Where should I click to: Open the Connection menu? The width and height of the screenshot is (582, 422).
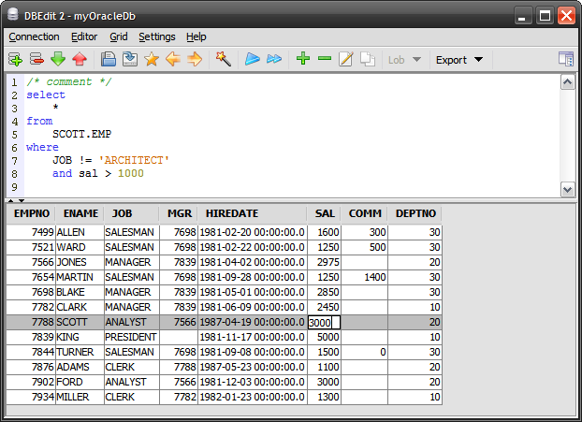[34, 36]
